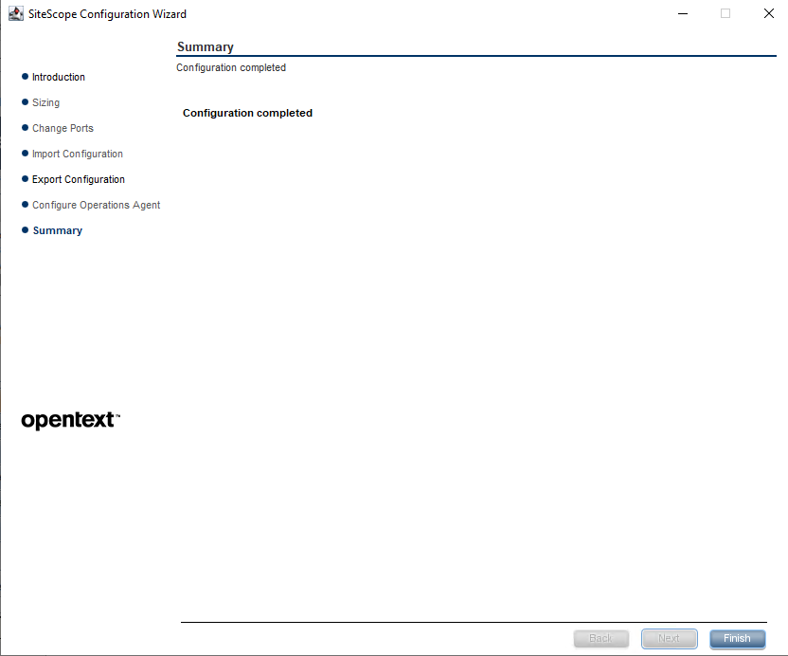Click the opentext logo

[70, 421]
